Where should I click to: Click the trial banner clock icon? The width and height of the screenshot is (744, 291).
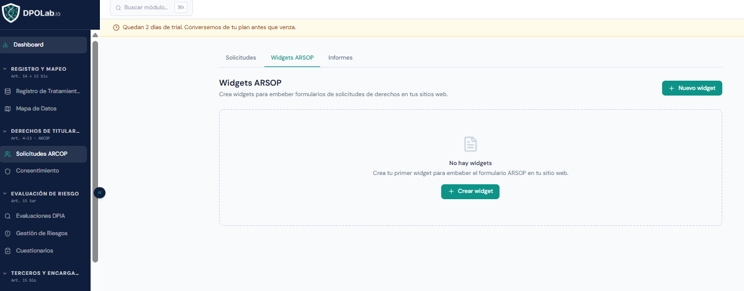116,27
